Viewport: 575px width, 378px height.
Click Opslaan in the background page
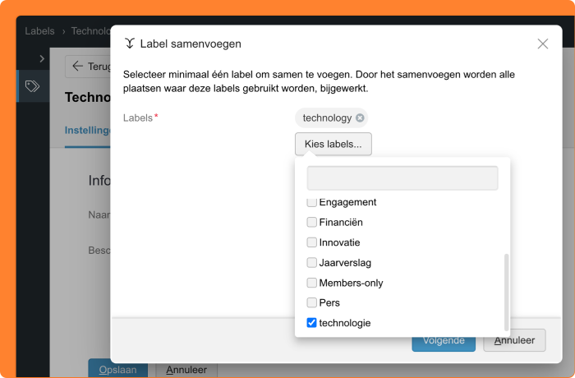coord(117,368)
